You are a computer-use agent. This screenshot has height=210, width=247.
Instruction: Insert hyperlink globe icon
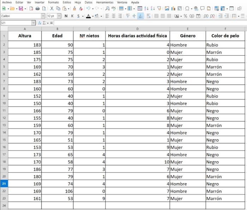[196, 8]
